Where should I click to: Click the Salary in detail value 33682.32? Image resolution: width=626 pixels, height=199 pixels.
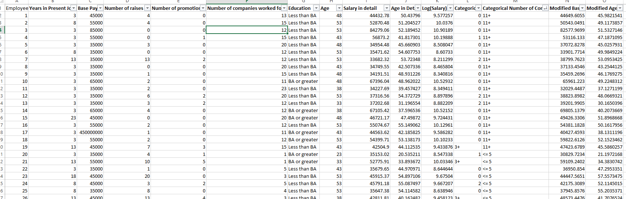click(x=366, y=59)
